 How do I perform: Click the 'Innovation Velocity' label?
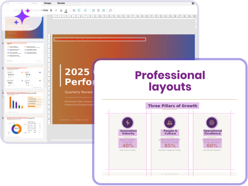(x=128, y=132)
